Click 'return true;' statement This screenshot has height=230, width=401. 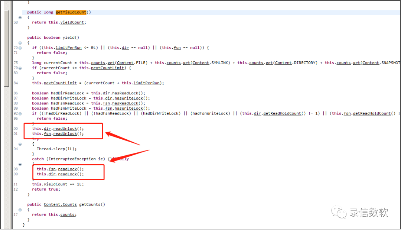click(46, 189)
